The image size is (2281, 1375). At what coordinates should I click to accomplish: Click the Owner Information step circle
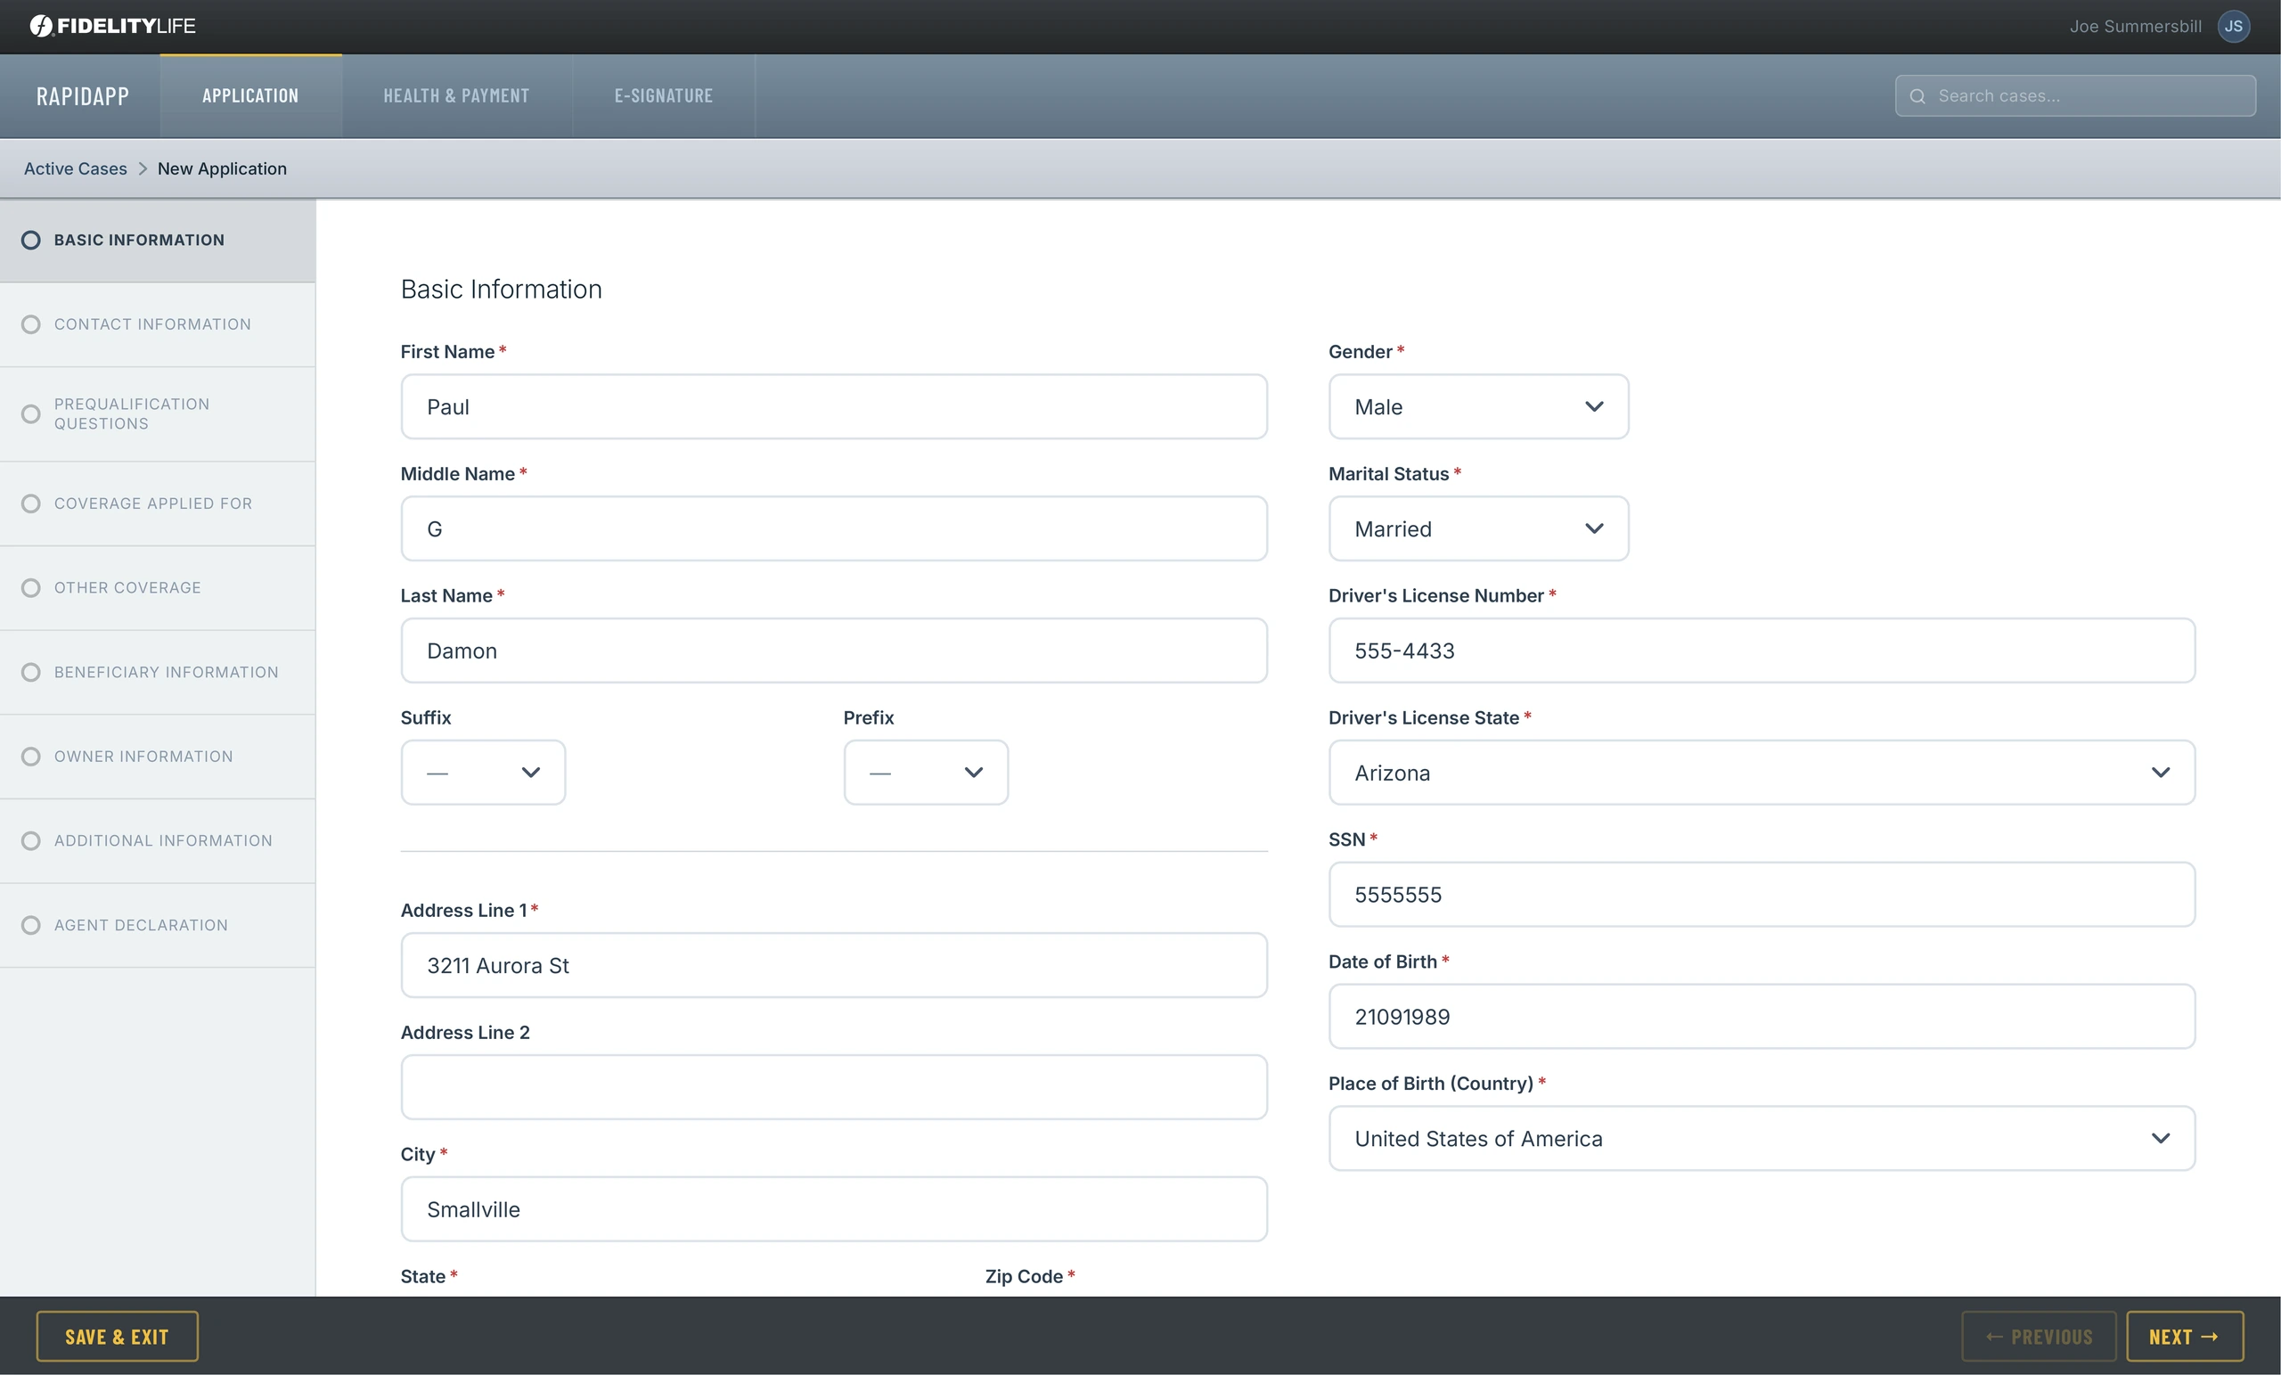(x=30, y=757)
